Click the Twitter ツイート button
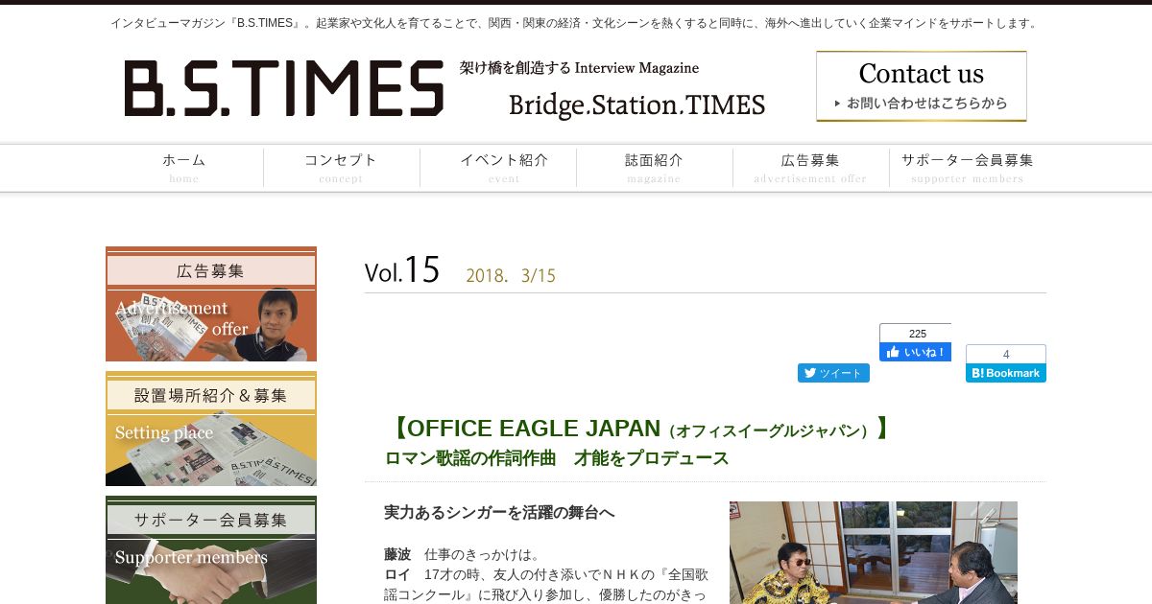Screen dimensions: 1152x604 (833, 373)
